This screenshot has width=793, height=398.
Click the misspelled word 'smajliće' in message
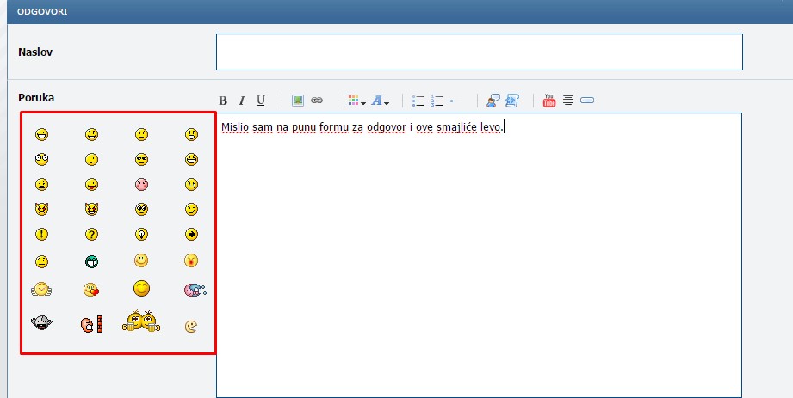click(x=456, y=128)
